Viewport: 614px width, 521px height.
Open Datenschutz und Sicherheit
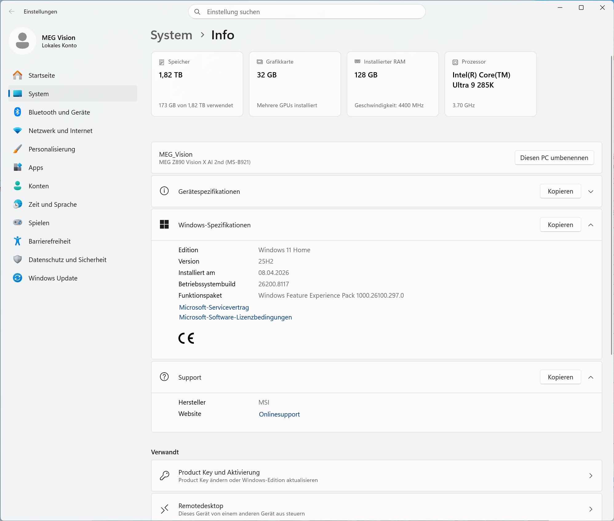tap(73, 260)
